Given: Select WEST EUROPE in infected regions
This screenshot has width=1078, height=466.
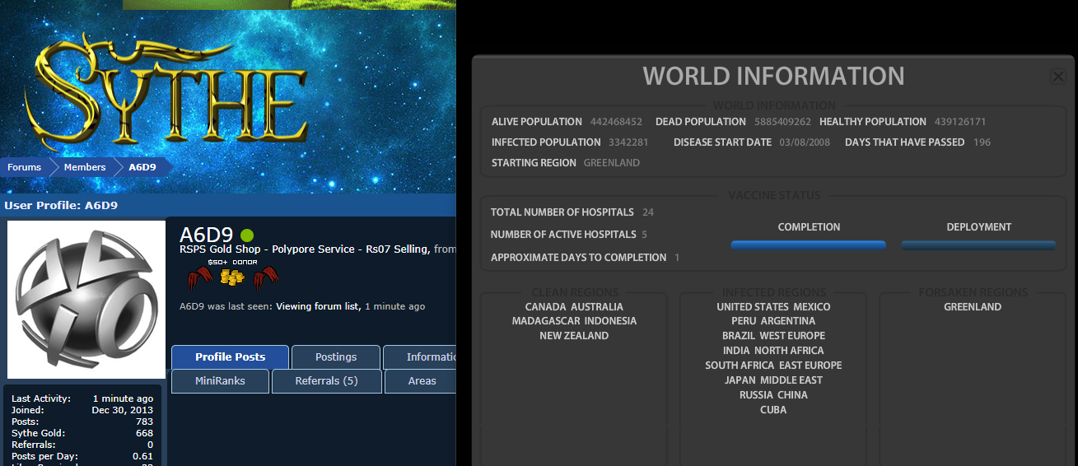Looking at the screenshot, I should point(792,336).
